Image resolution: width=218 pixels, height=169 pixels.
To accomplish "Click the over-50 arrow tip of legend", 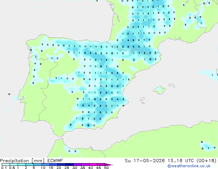I will 109,165.
